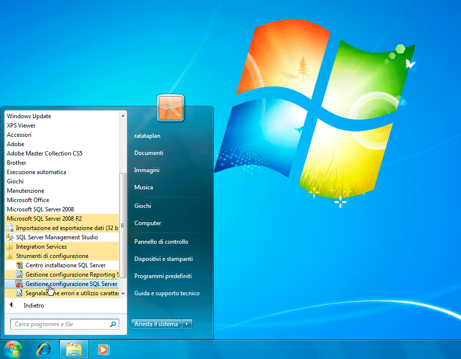Open Programmi predefiniti
Viewport: 461px width, 359px height.
point(163,276)
